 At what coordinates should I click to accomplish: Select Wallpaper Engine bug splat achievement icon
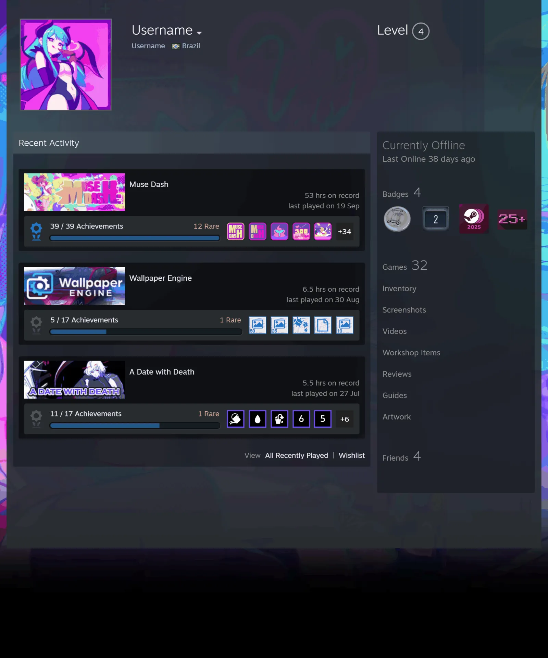coord(301,325)
